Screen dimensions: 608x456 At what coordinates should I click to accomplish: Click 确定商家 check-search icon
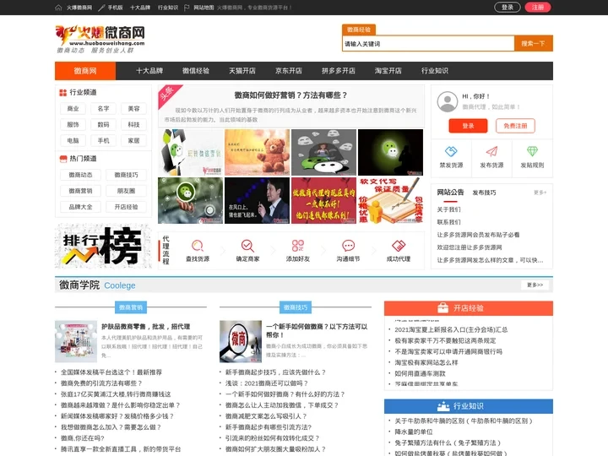coord(247,246)
